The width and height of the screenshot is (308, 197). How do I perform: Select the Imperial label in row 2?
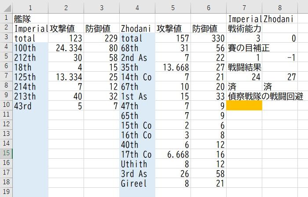click(30, 28)
